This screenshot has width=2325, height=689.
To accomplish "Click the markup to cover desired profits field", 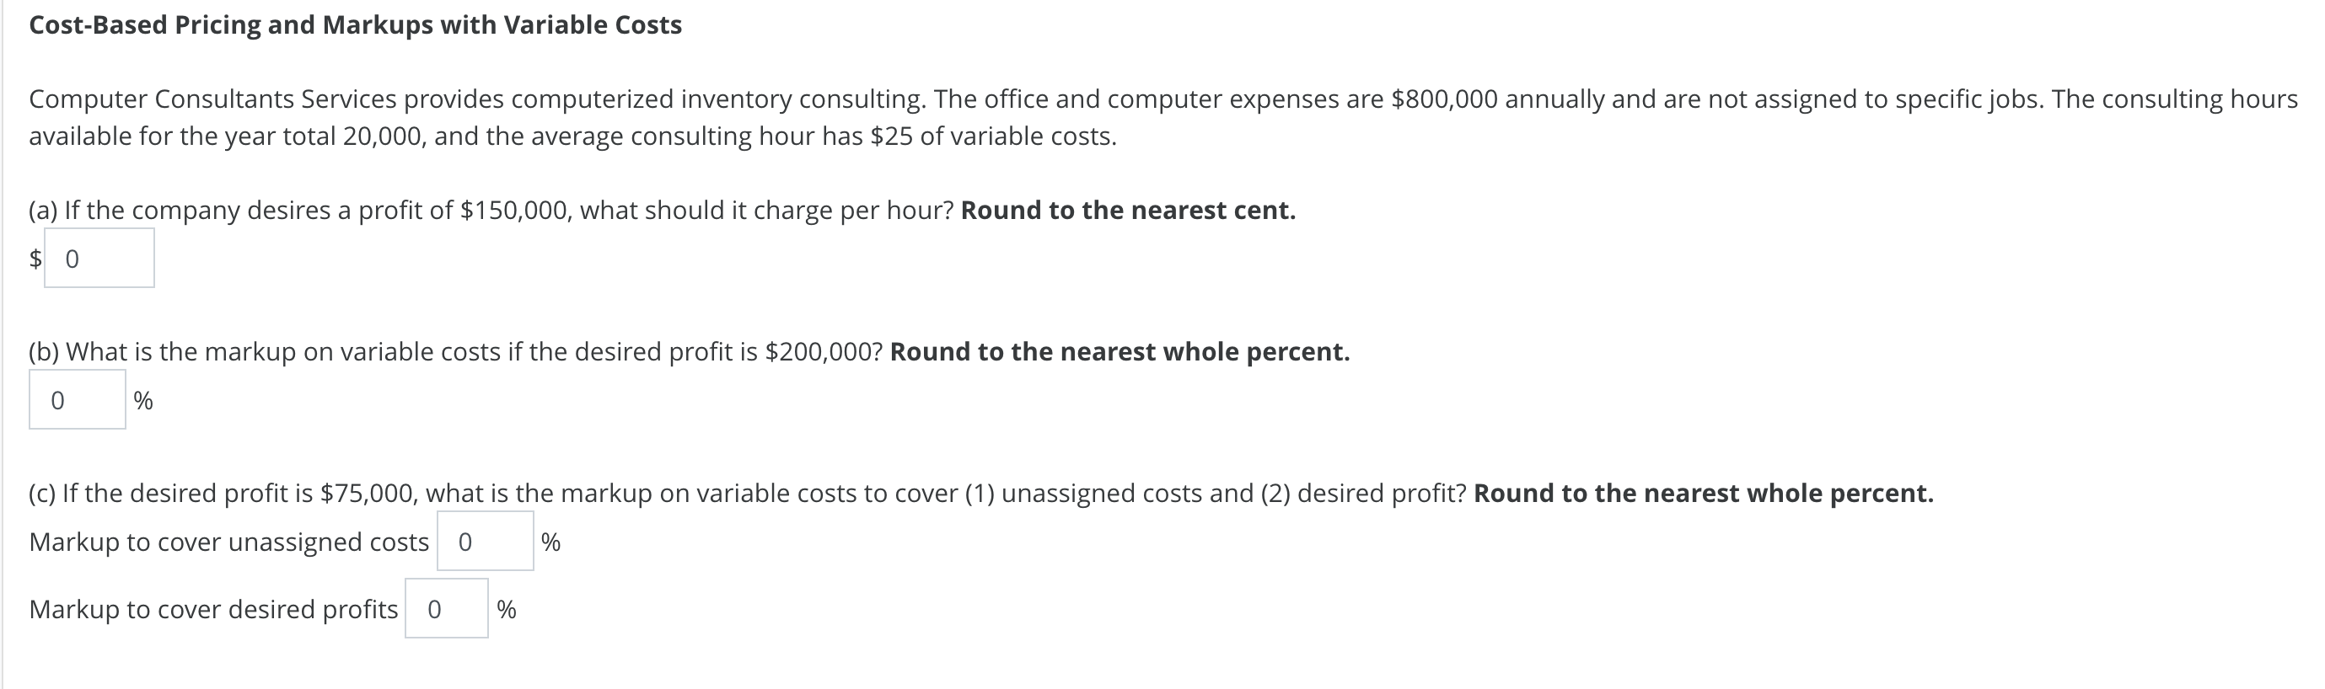I will [x=446, y=609].
